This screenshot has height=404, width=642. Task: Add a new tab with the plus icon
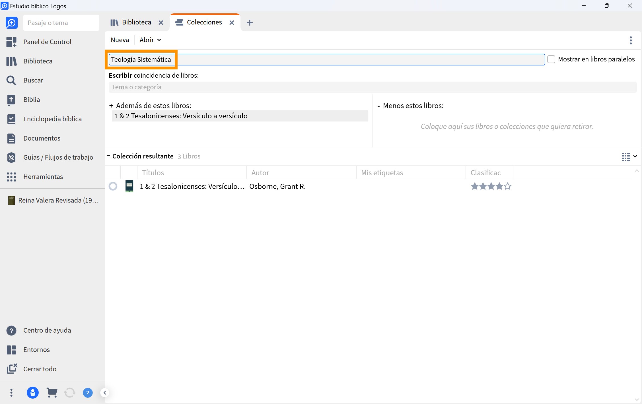tap(250, 22)
